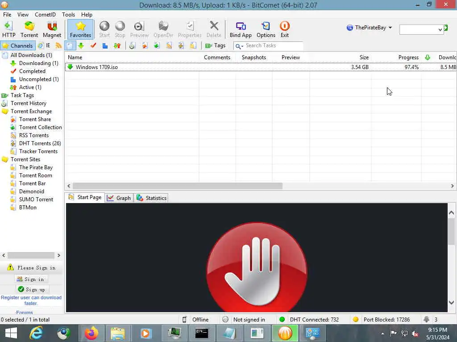Click the Tags toolbar button
The height and width of the screenshot is (342, 457).
click(216, 46)
